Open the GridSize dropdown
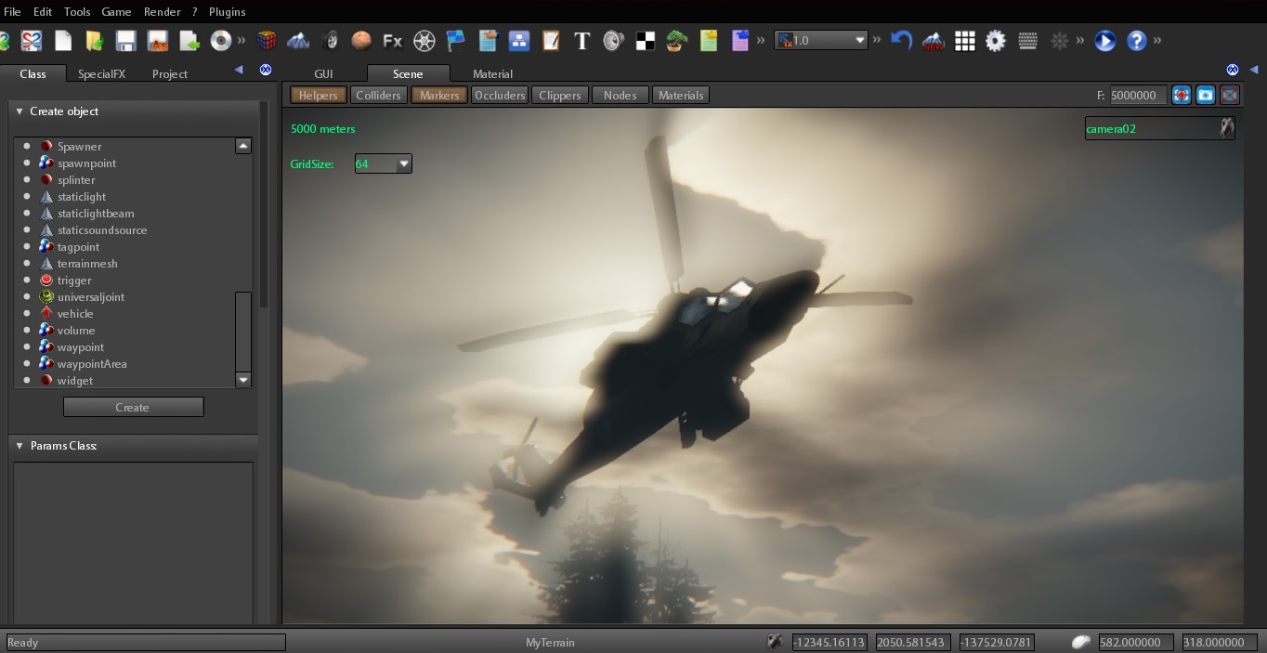The image size is (1267, 653). (403, 164)
